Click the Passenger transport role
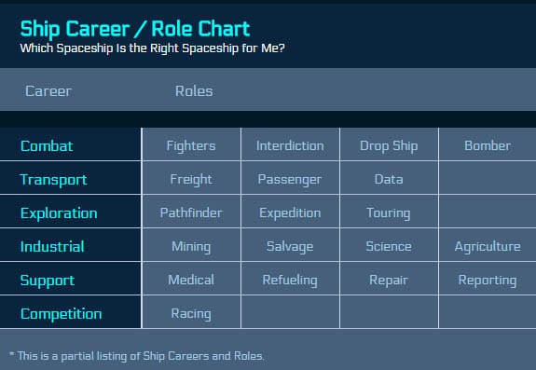 [x=290, y=179]
